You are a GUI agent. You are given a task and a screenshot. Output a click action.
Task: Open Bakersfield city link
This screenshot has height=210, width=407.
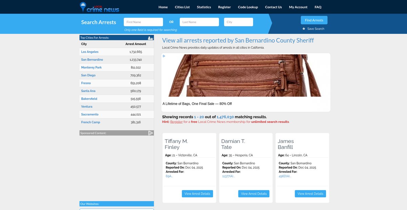[x=89, y=99]
